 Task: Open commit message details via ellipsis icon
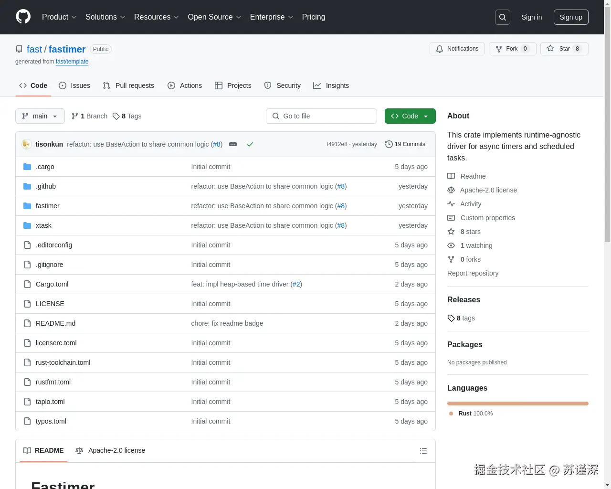(233, 144)
